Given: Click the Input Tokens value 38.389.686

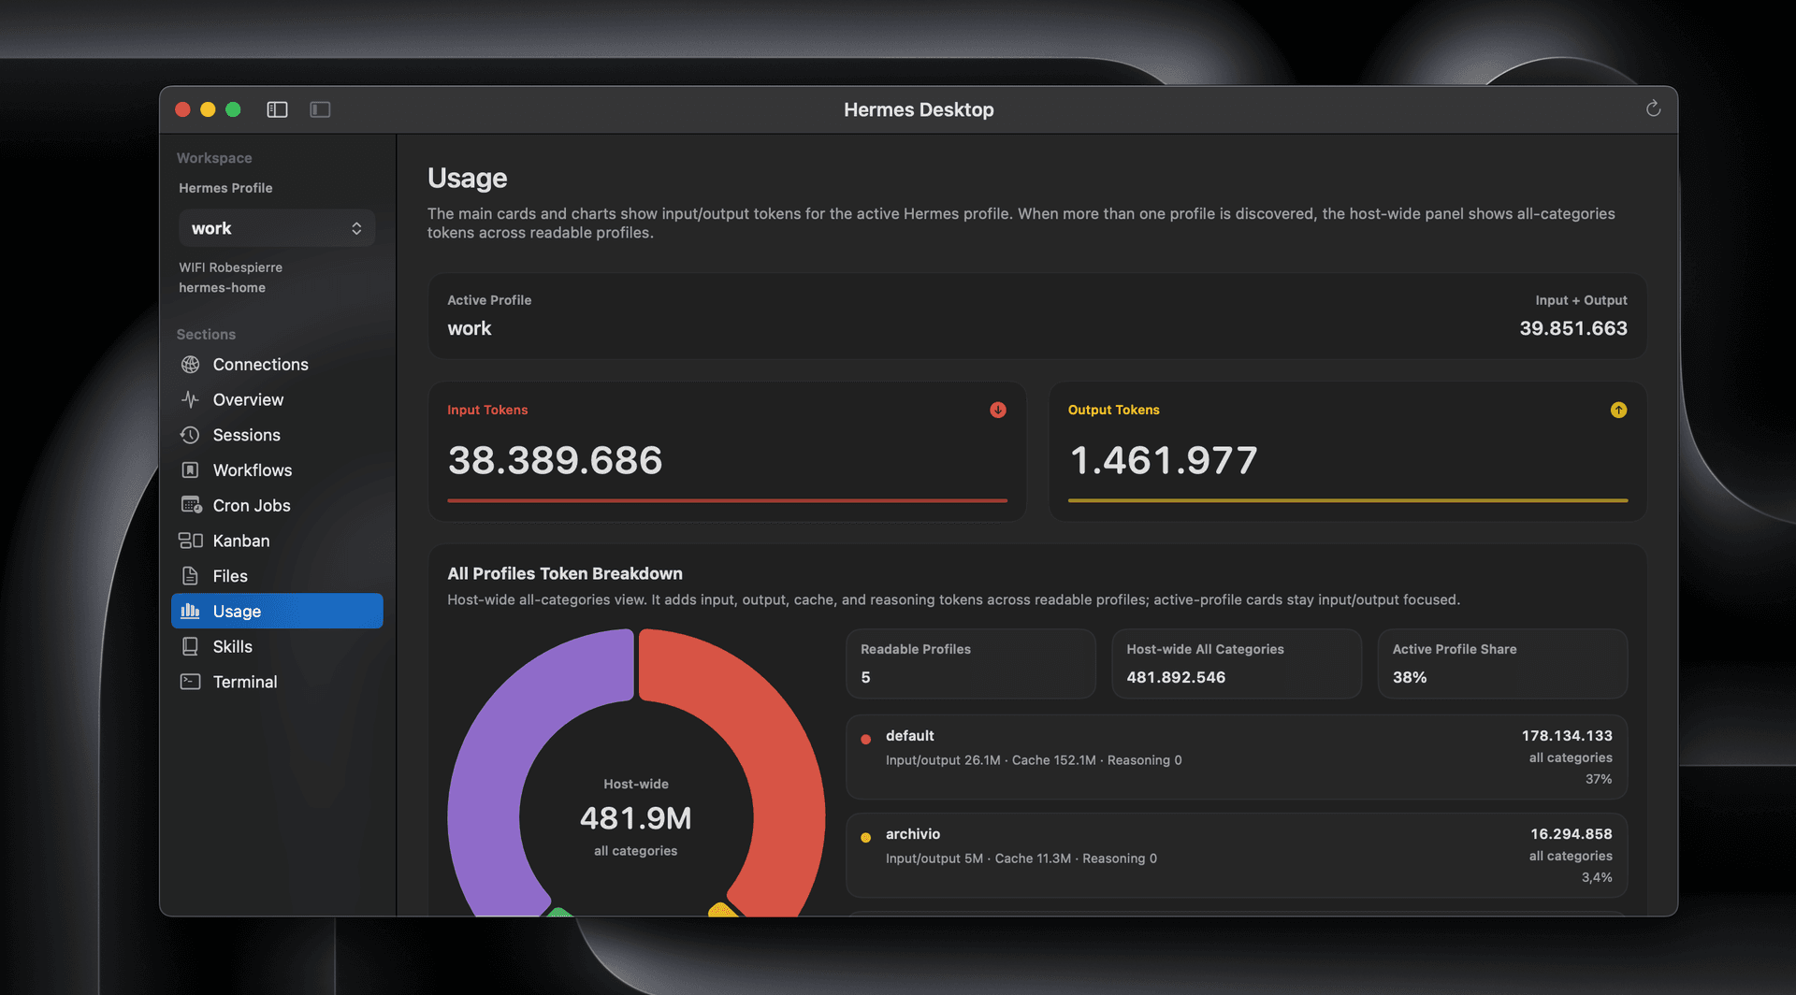Looking at the screenshot, I should pyautogui.click(x=555, y=460).
